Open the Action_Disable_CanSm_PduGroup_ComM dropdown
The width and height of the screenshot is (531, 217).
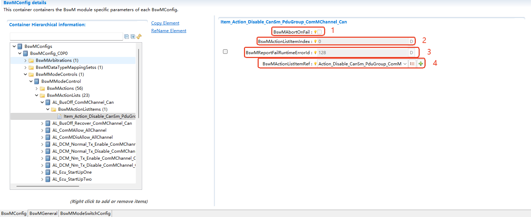pyautogui.click(x=405, y=63)
